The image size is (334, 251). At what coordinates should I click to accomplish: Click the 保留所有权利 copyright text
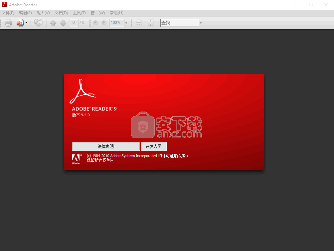pos(100,160)
